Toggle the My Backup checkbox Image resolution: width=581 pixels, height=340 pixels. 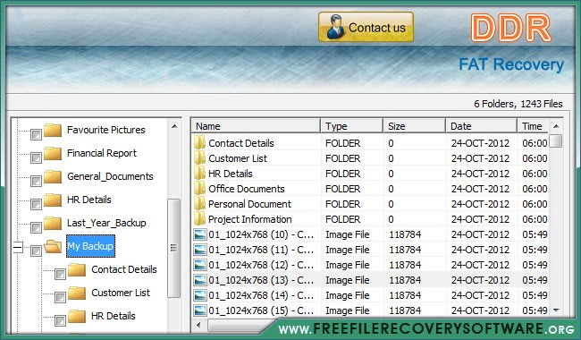pyautogui.click(x=36, y=251)
